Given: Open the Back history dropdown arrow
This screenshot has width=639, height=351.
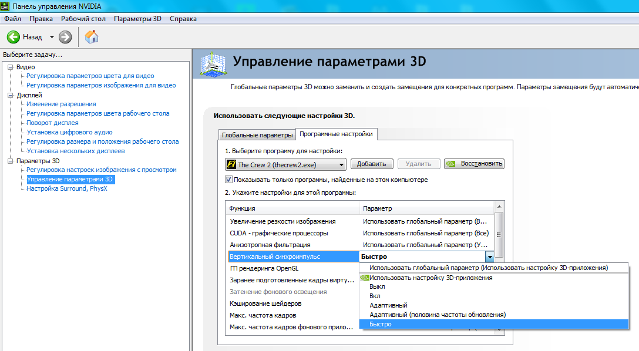Looking at the screenshot, I should [52, 37].
